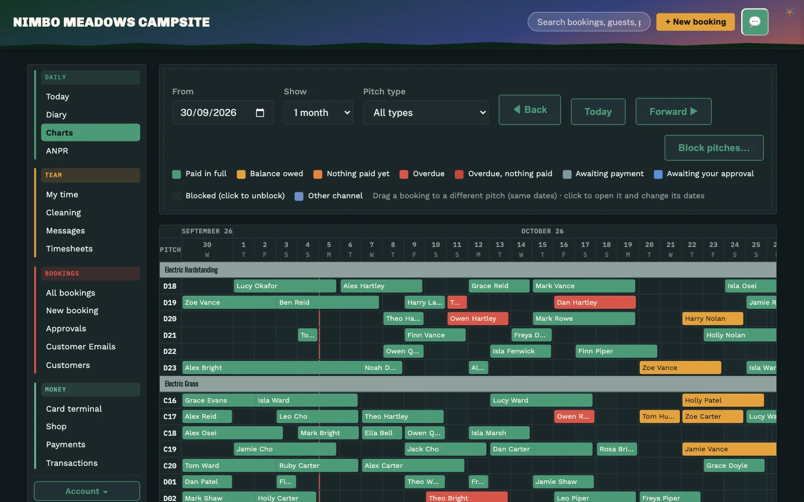Click Electric Grass section header
The image size is (804, 502).
(468, 384)
